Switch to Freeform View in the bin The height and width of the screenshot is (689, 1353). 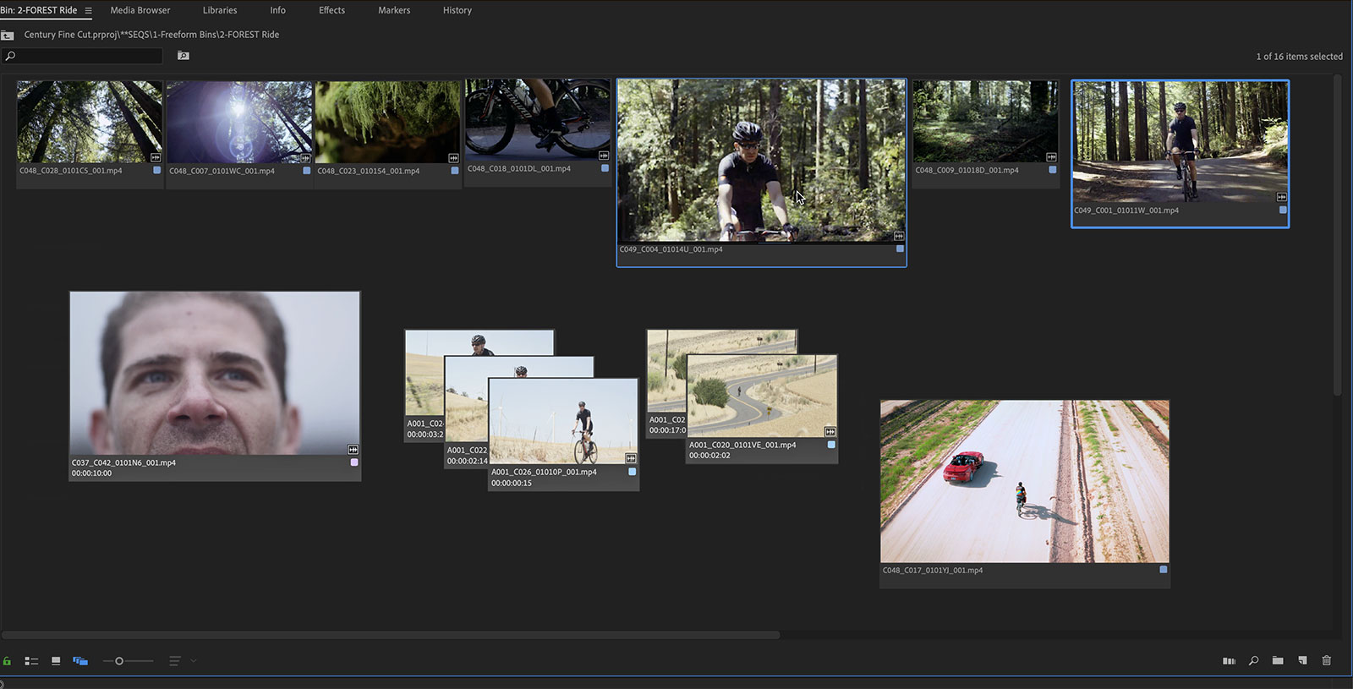80,661
